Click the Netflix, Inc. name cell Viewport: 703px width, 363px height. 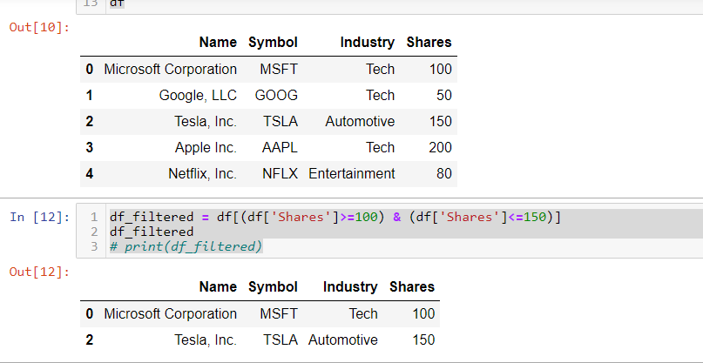pos(202,173)
